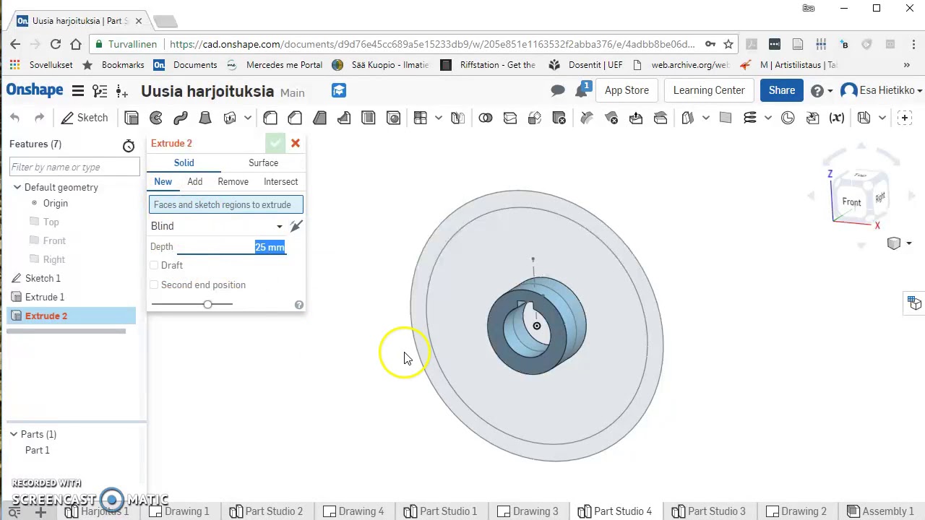Select the Loft tool
The image size is (925, 520).
tap(205, 118)
